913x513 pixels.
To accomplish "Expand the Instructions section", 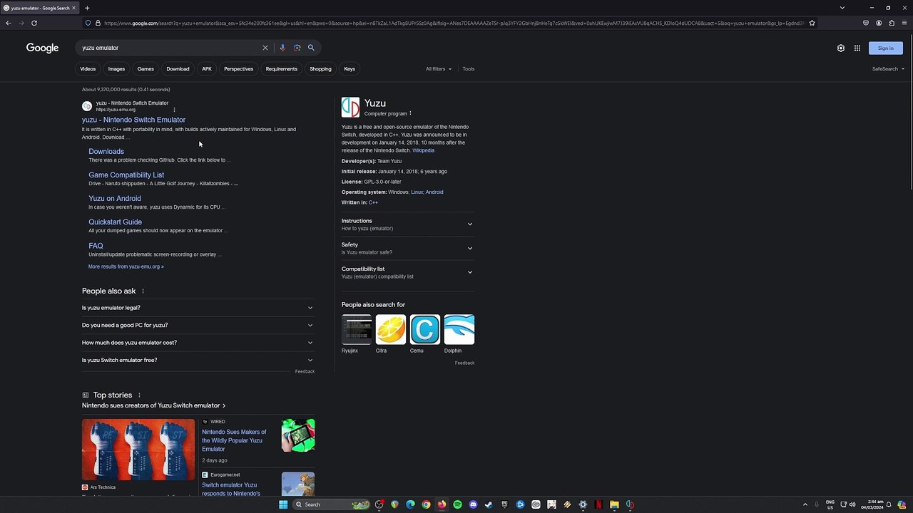I will click(x=407, y=224).
